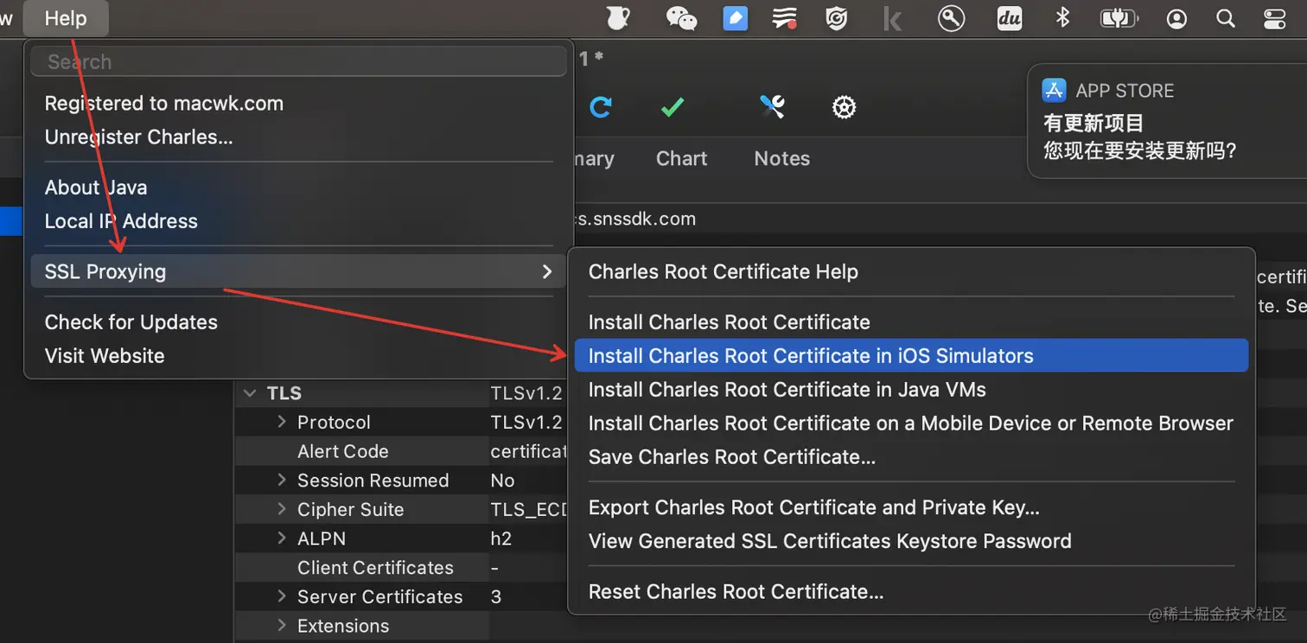The height and width of the screenshot is (643, 1307).
Task: Click the Charles pitcher menu bar icon
Action: pos(617,18)
